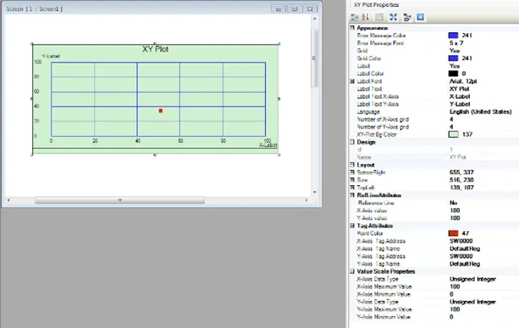
Task: Expand the BottomRight property
Action: coord(352,172)
